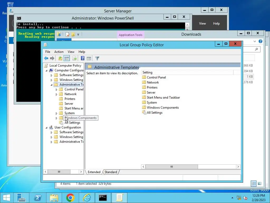Open the View menu in Group Policy Editor
The width and height of the screenshot is (270, 203).
pyautogui.click(x=71, y=52)
